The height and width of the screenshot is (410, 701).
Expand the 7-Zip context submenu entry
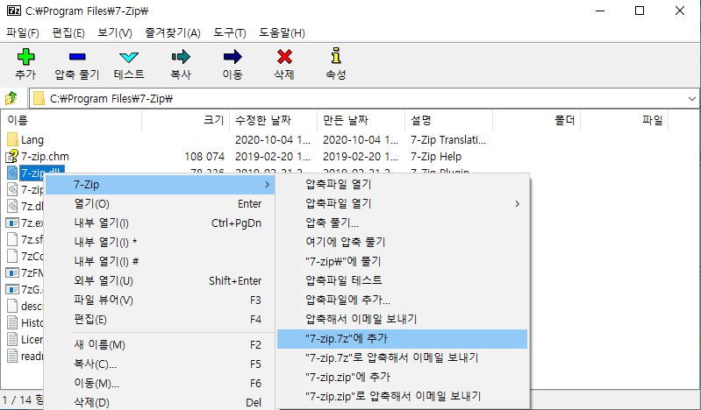coord(160,185)
